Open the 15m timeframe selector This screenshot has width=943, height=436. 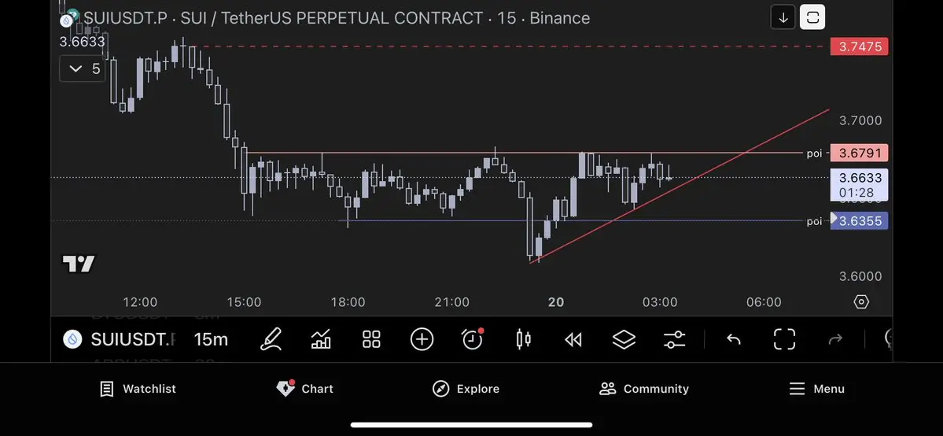(211, 340)
